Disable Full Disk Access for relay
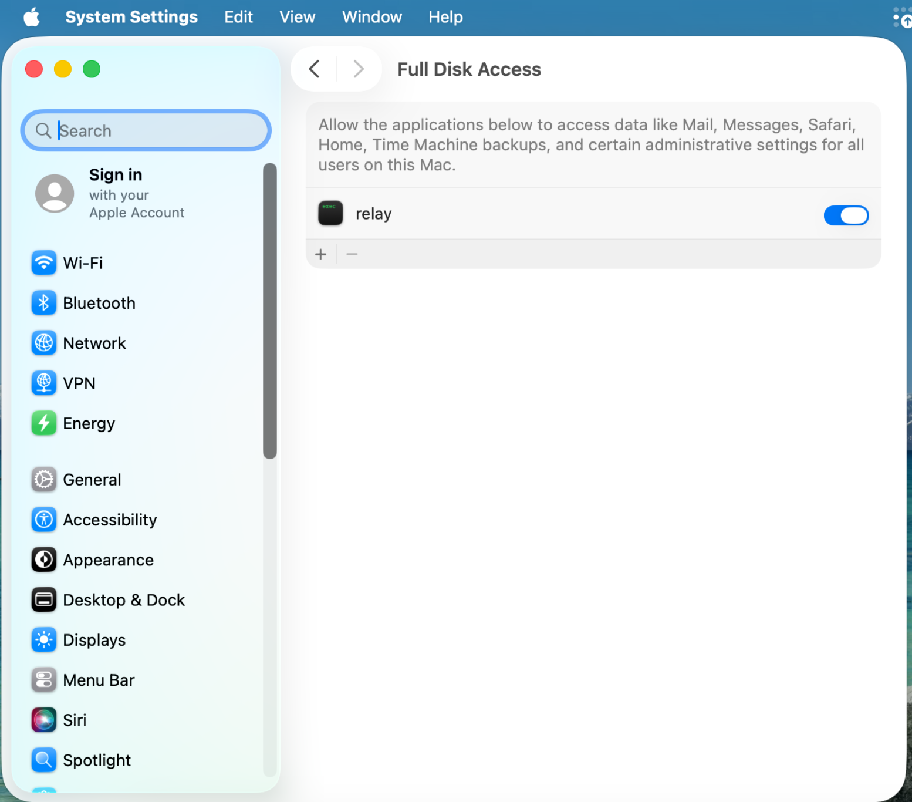 [846, 215]
